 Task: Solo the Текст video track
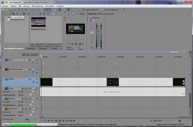point(37,60)
